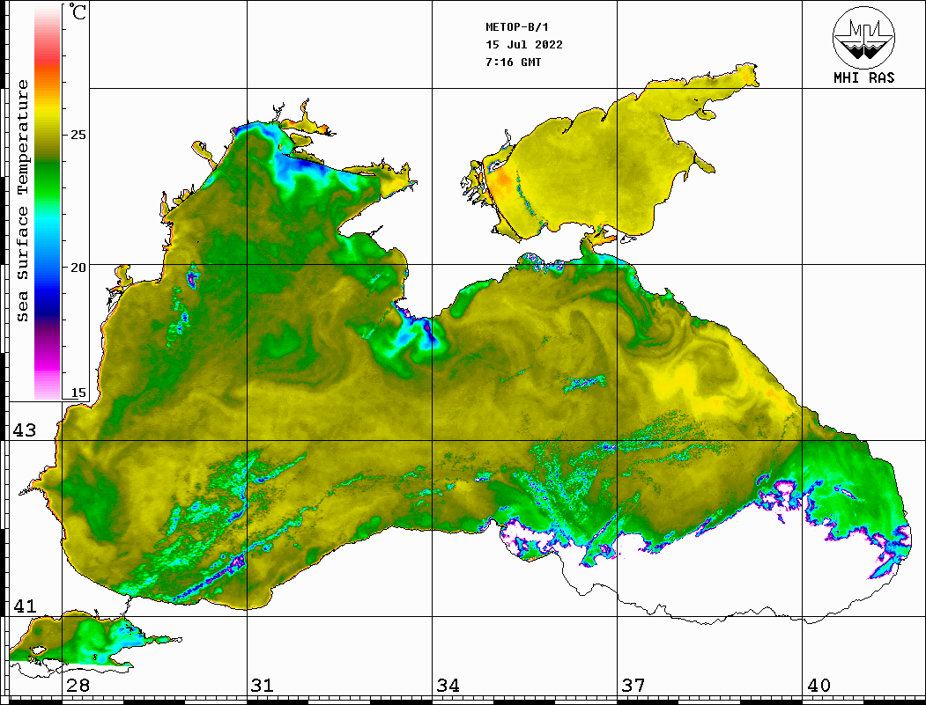This screenshot has height=705, width=926.
Task: Click longitude label '40'
Action: [819, 686]
